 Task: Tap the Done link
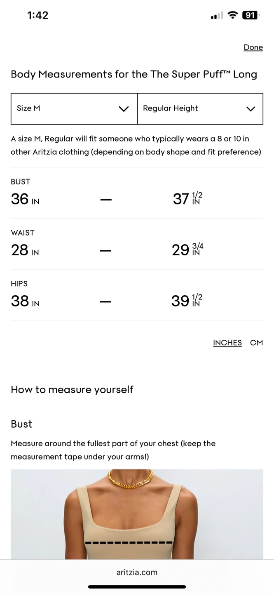[x=253, y=47]
